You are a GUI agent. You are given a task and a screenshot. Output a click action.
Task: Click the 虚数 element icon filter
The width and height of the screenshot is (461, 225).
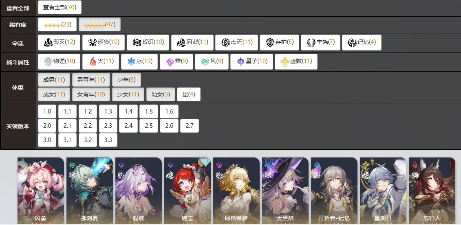285,61
